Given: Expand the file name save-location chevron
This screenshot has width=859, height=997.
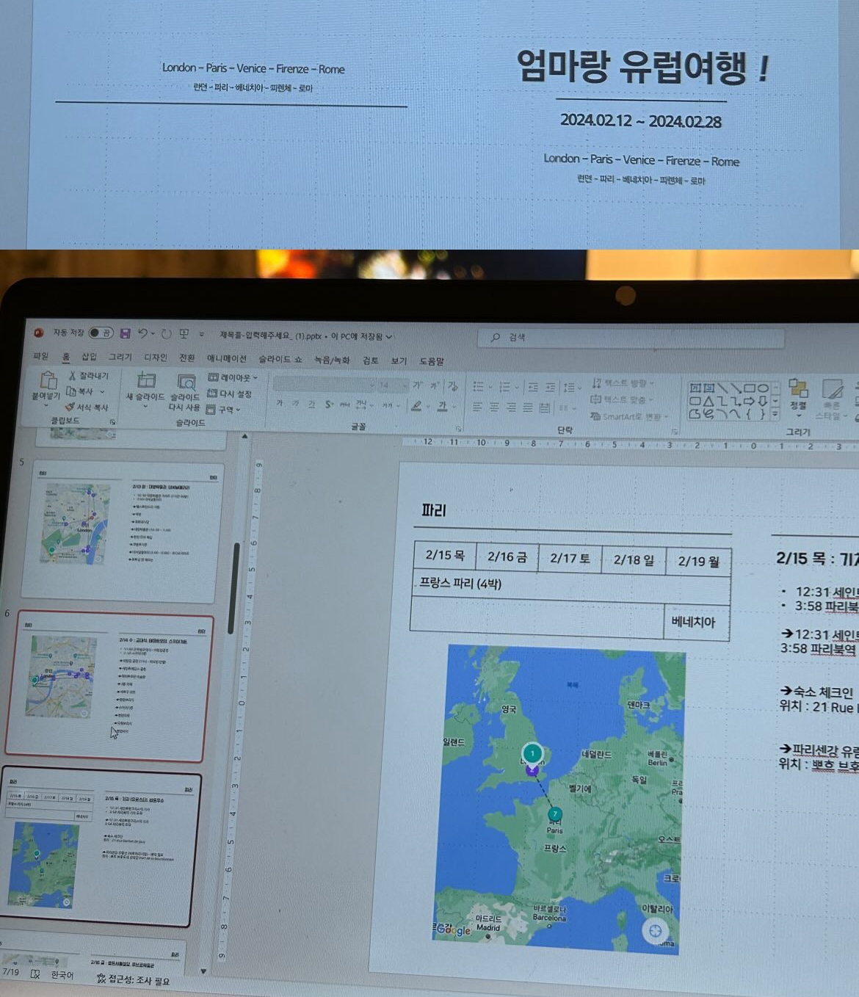Looking at the screenshot, I should click(x=388, y=337).
